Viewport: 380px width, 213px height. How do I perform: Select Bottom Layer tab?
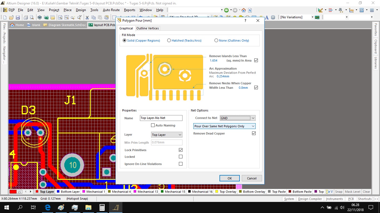tap(68, 192)
